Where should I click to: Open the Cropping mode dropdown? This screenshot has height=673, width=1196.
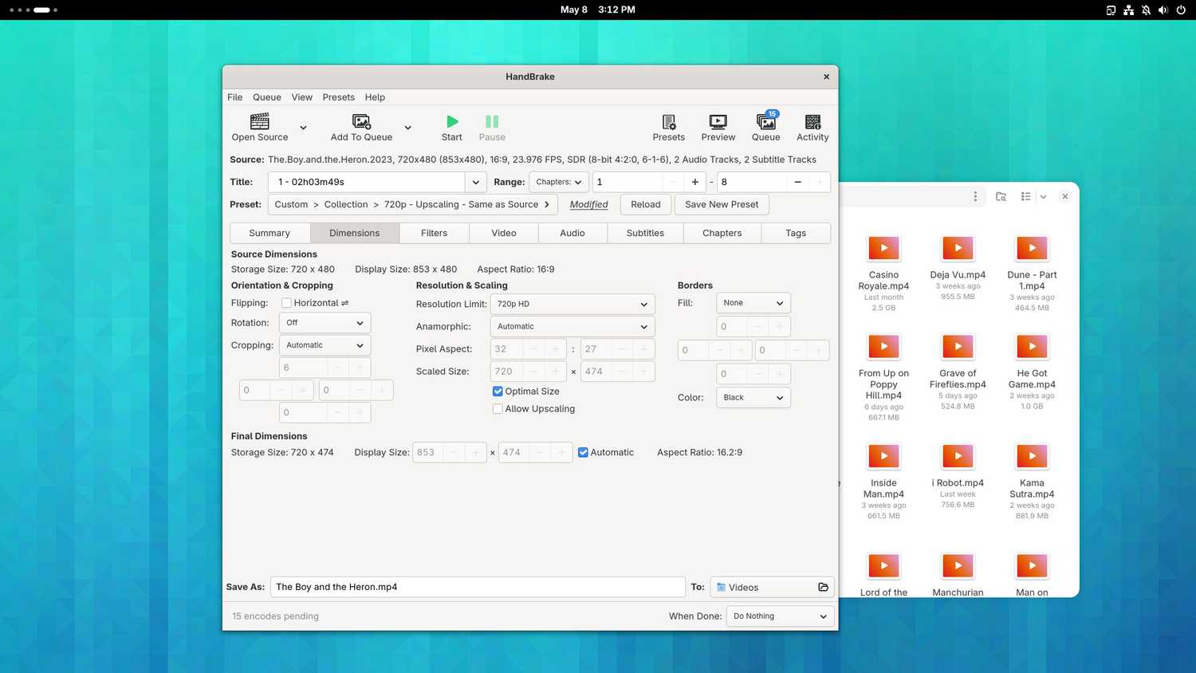325,345
